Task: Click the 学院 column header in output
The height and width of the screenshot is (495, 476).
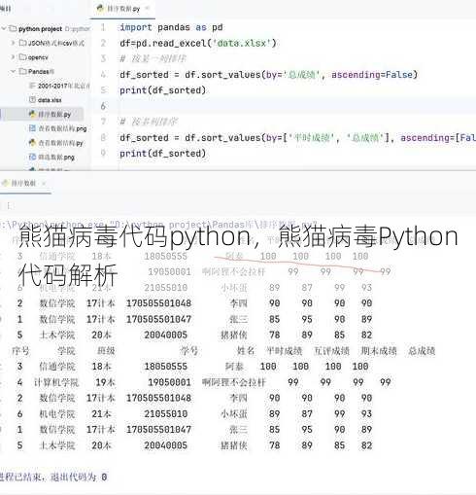Action: 66,351
